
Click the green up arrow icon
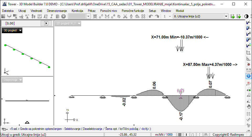(x=233, y=16)
